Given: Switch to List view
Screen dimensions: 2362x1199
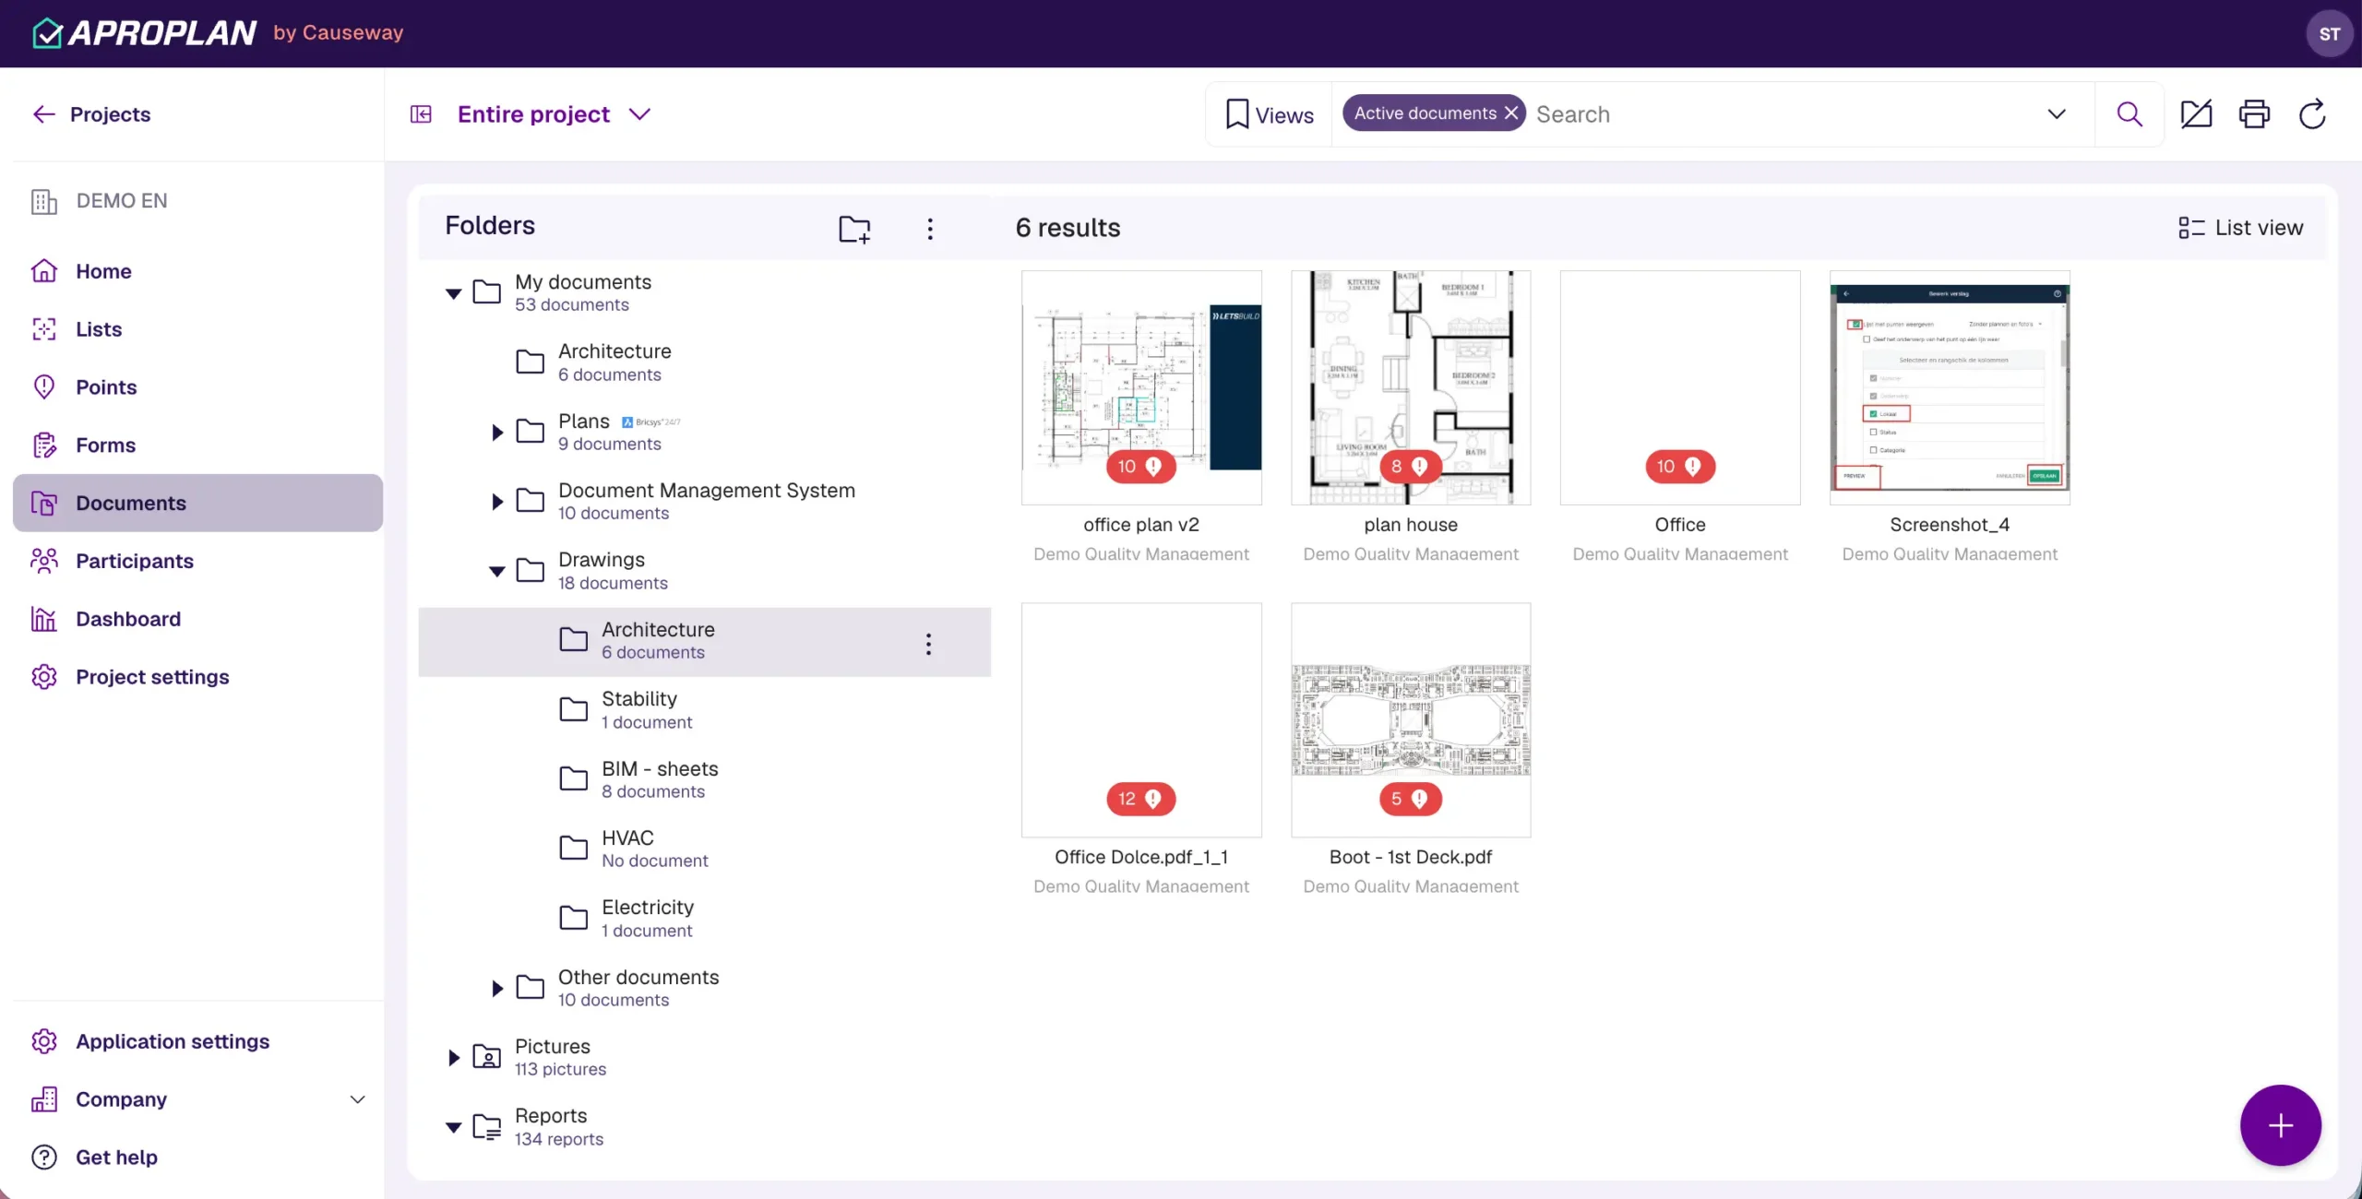Looking at the screenshot, I should click(x=2240, y=228).
